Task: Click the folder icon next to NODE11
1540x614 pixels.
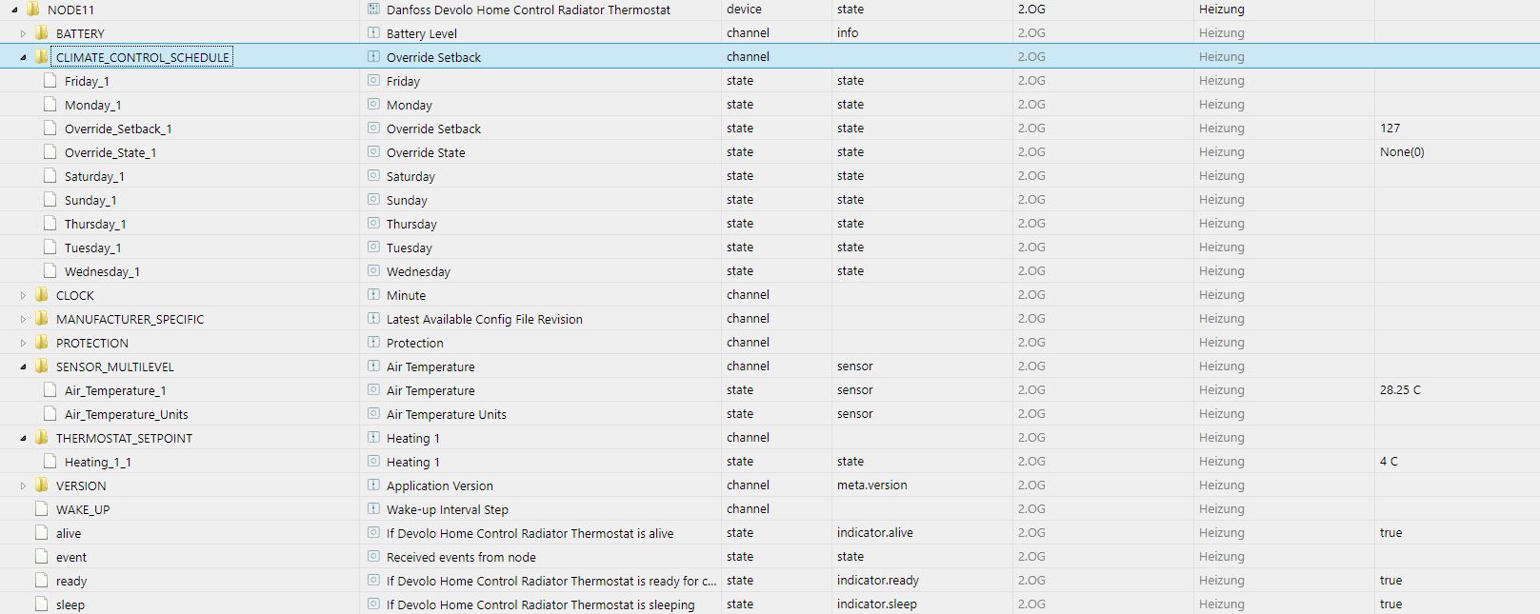Action: [33, 10]
